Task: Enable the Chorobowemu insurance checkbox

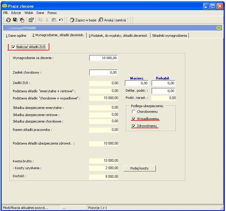Action: click(x=134, y=112)
